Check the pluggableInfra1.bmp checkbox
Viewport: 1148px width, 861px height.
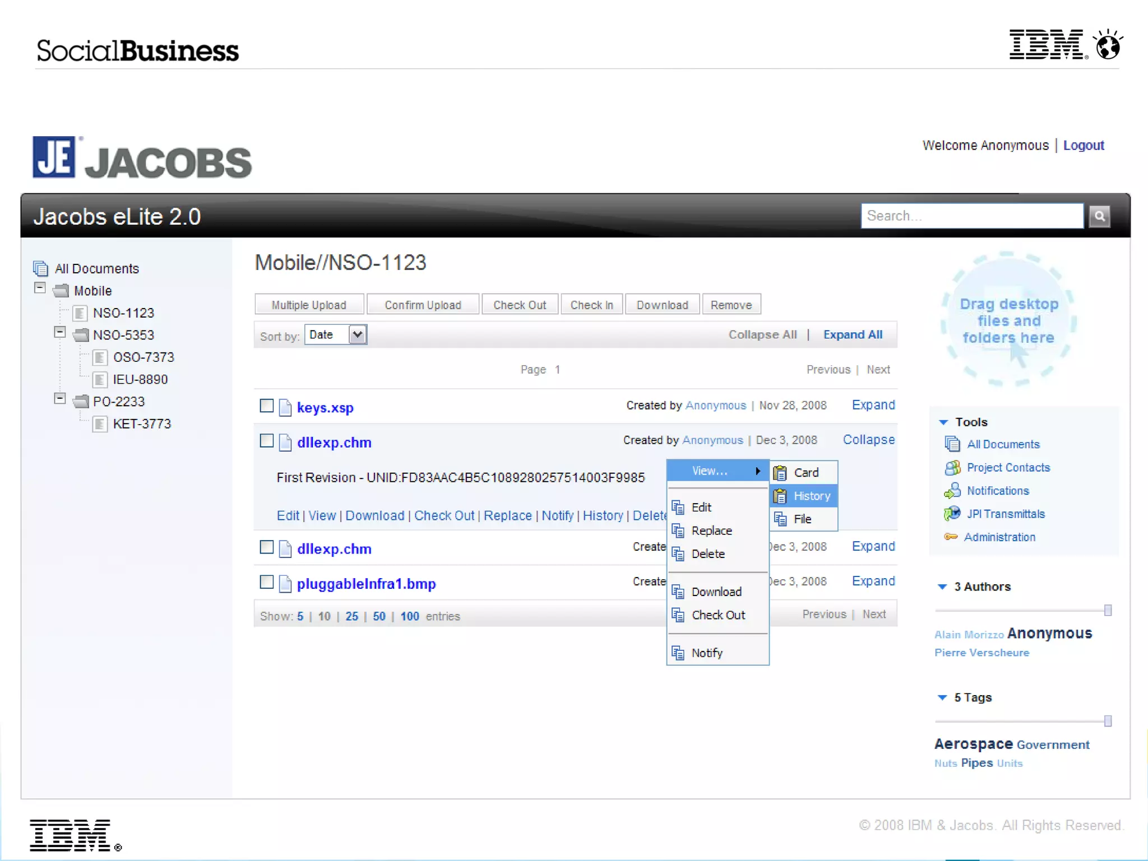[267, 582]
